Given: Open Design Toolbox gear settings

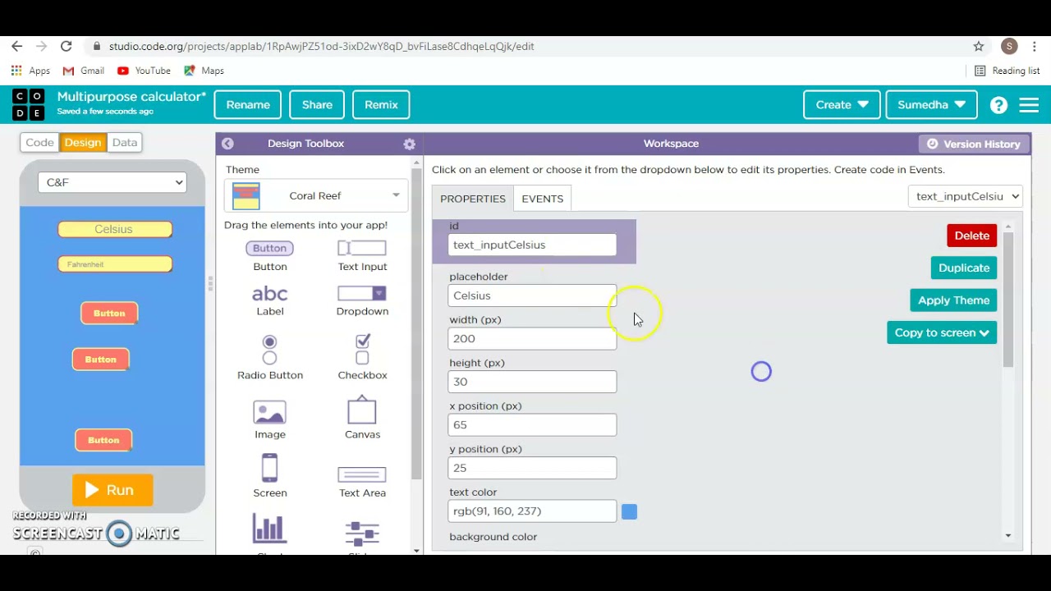Looking at the screenshot, I should click(x=409, y=144).
